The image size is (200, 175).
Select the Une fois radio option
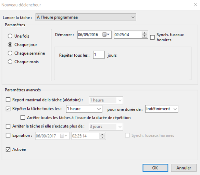click(x=10, y=36)
